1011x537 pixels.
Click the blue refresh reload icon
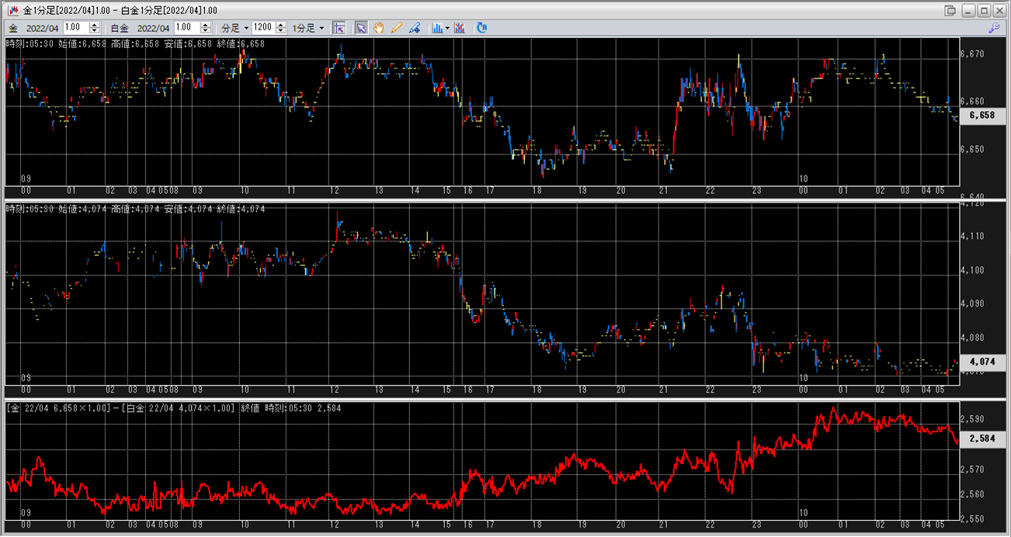point(482,28)
